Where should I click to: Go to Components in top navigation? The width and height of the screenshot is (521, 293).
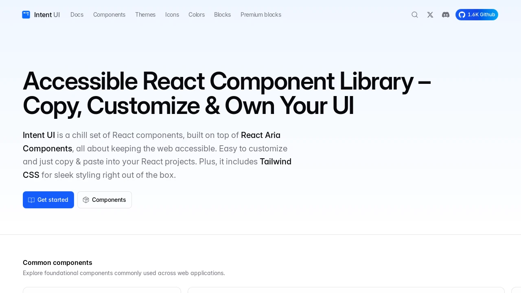click(x=109, y=15)
